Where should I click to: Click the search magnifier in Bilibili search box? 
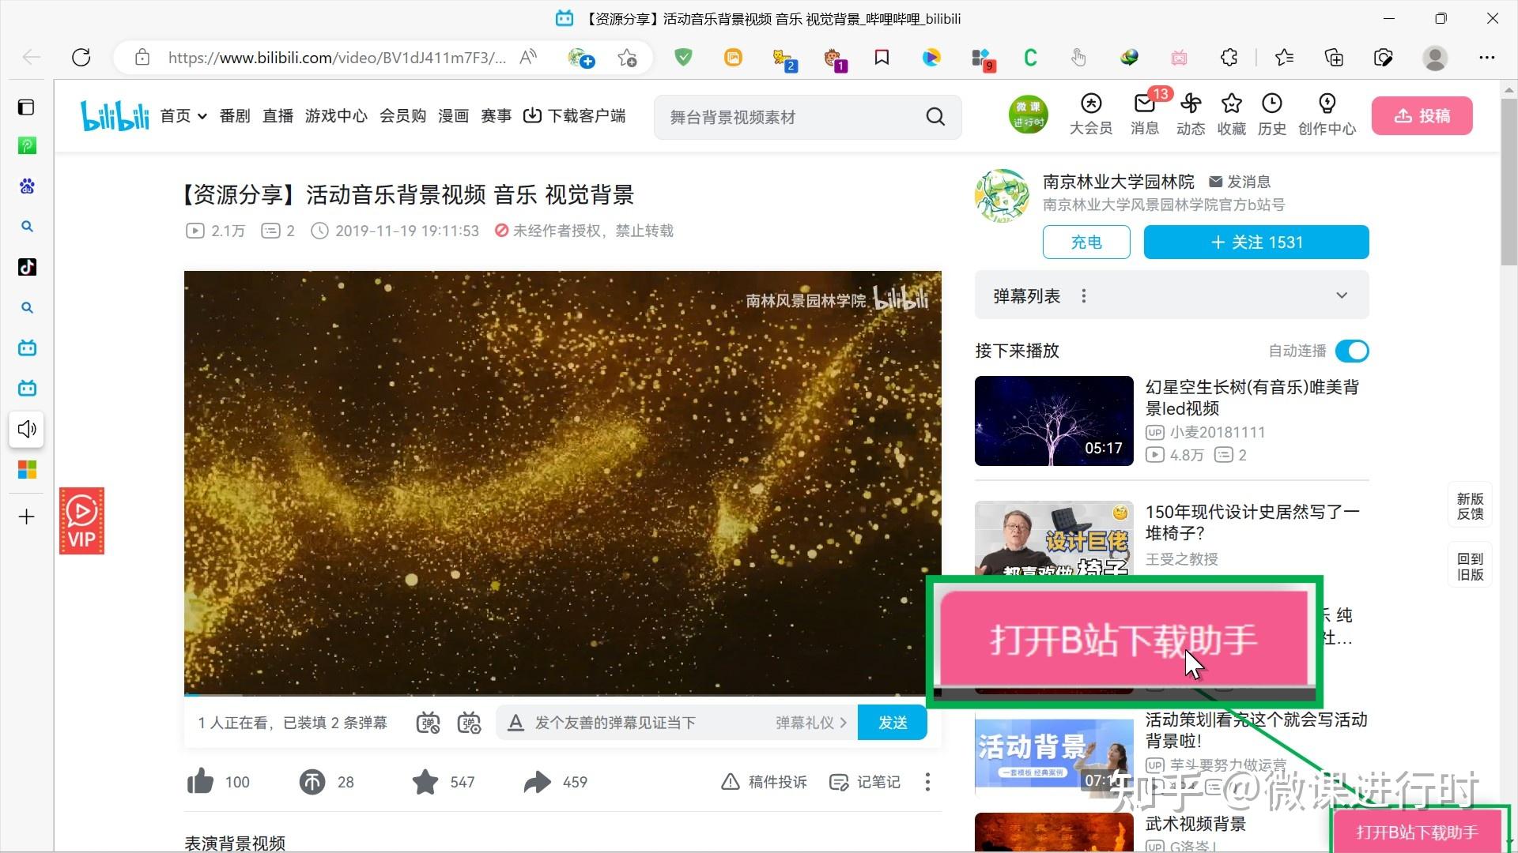pyautogui.click(x=935, y=117)
